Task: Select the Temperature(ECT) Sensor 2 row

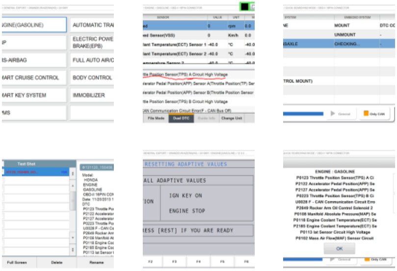Action: tap(199, 54)
